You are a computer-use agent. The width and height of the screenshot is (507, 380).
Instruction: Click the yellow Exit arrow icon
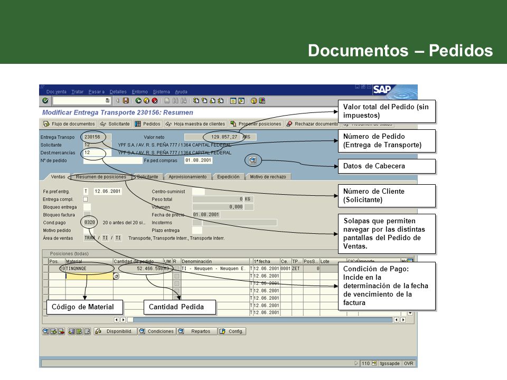pos(146,101)
